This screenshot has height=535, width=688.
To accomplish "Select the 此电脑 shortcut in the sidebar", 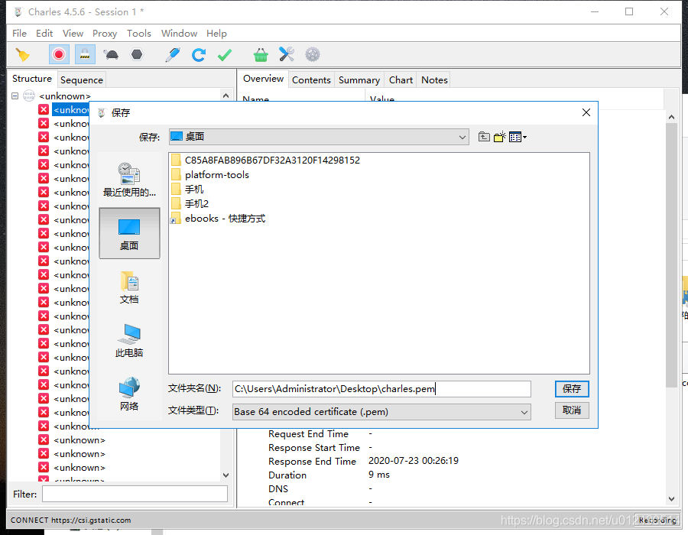I will (x=129, y=341).
